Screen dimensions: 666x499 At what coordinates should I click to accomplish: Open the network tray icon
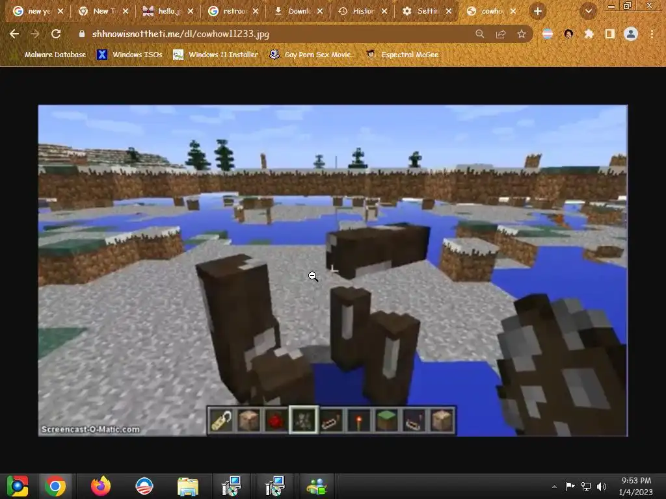click(586, 486)
